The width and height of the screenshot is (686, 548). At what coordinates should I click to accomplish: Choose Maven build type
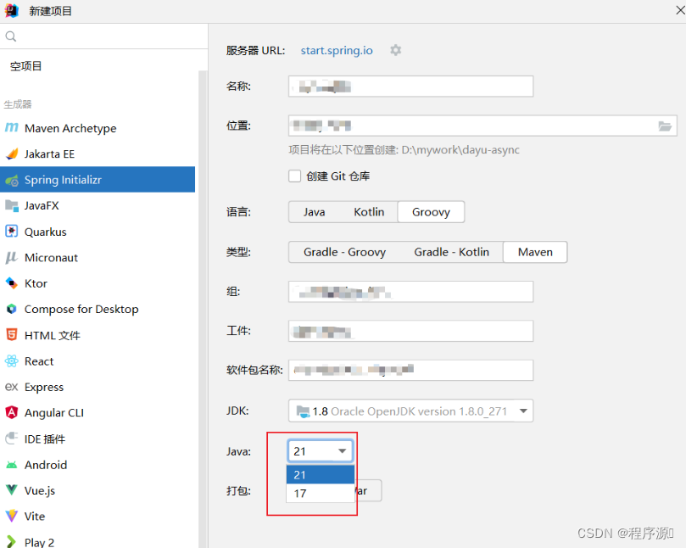pyautogui.click(x=535, y=252)
